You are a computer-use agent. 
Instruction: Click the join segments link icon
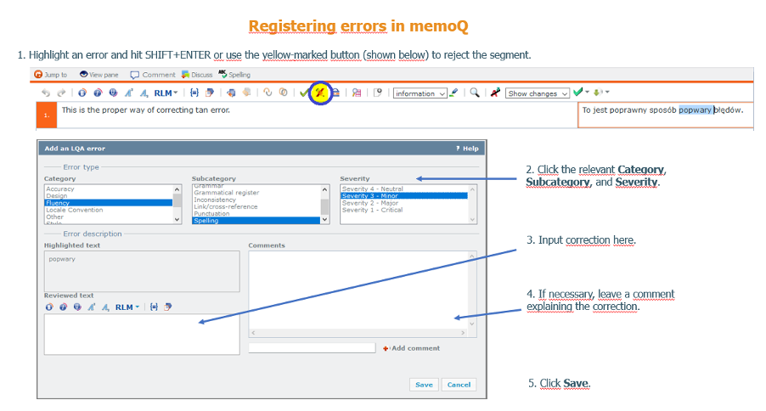tap(268, 92)
